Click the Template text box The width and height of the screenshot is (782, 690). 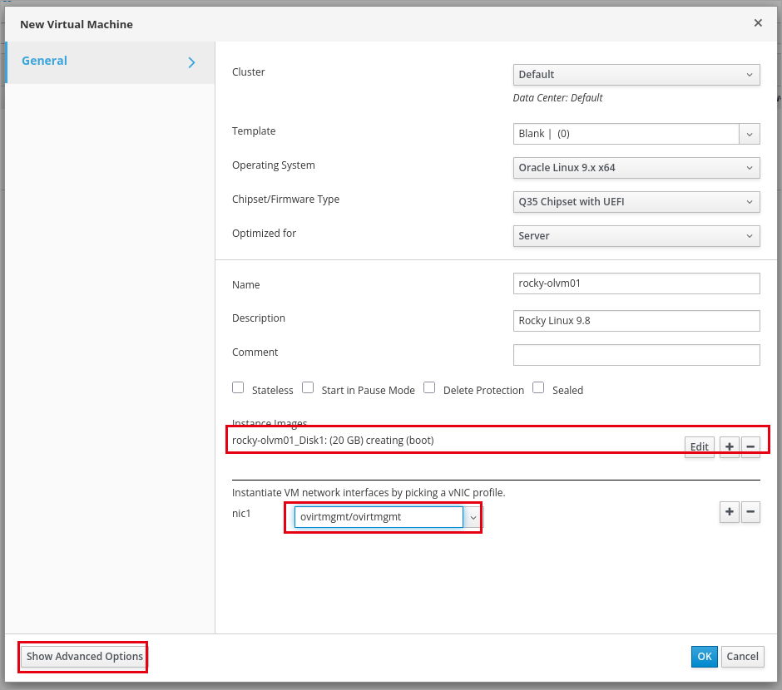coord(626,134)
